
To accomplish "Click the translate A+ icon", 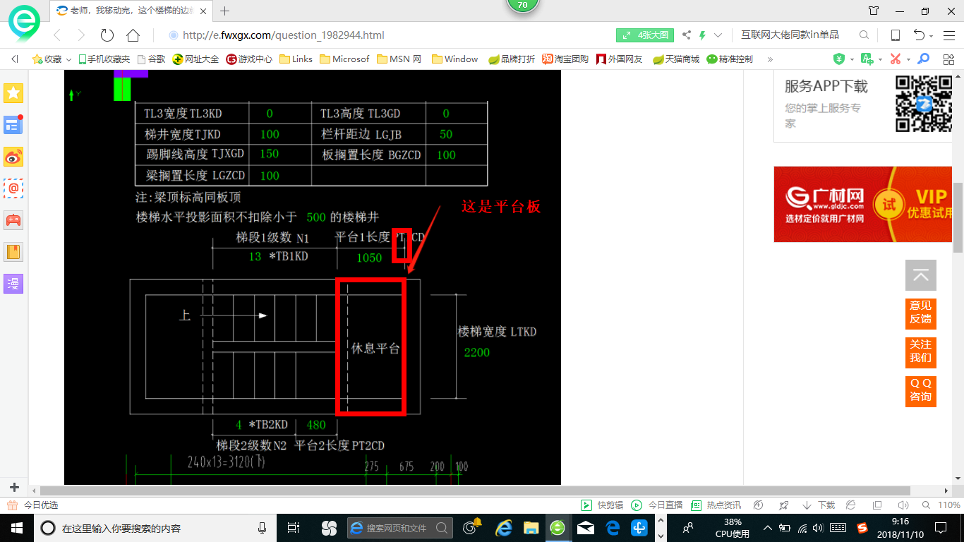I will coord(867,59).
